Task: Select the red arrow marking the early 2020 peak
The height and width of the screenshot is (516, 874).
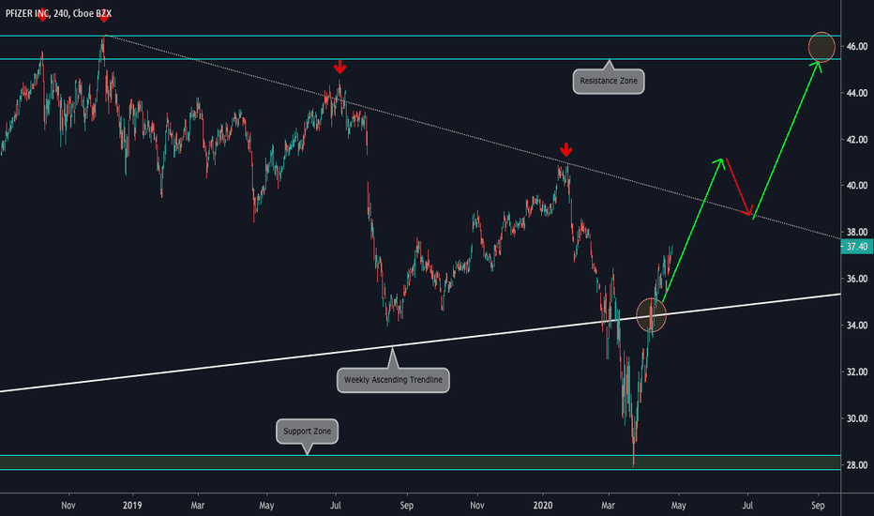Action: click(x=565, y=149)
